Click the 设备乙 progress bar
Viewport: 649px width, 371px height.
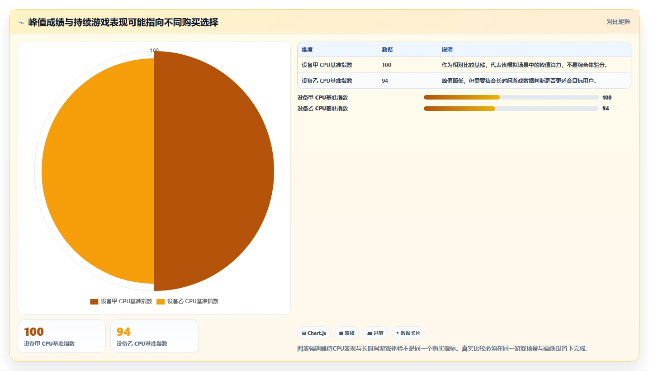(x=511, y=108)
